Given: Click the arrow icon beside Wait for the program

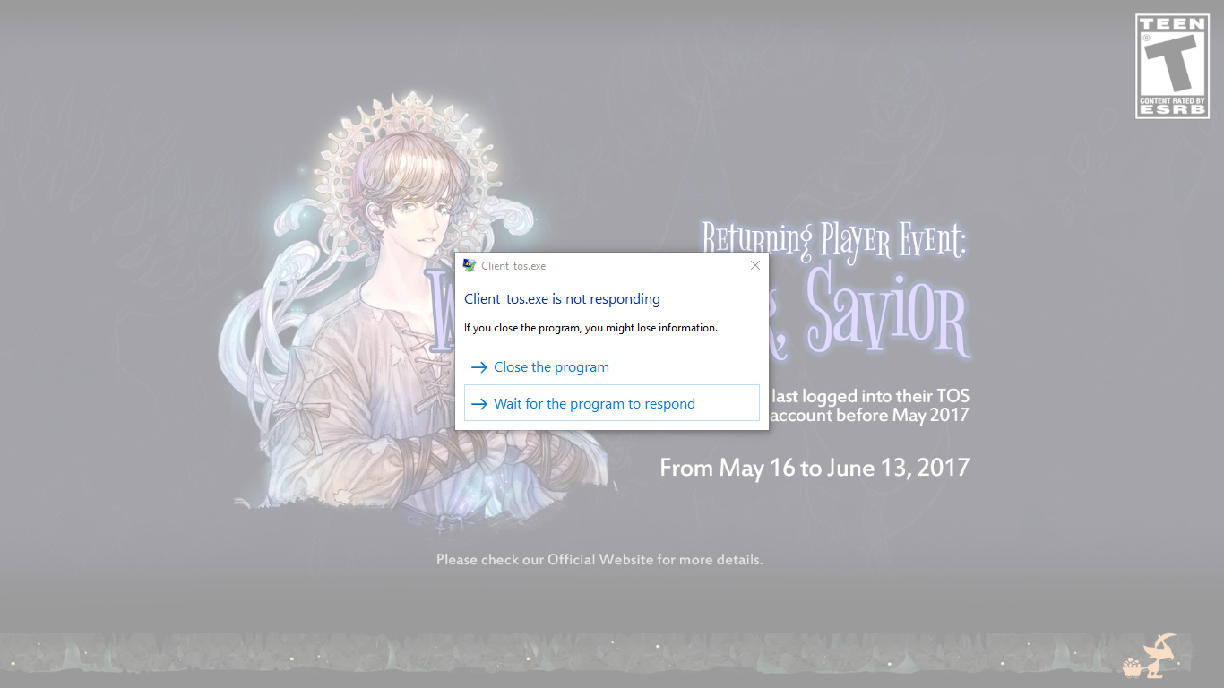Looking at the screenshot, I should (478, 404).
